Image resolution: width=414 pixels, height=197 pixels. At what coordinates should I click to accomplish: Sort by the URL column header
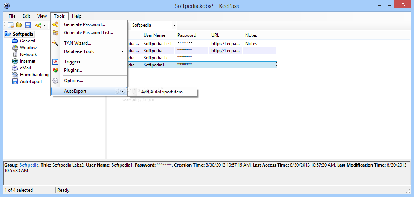(x=226, y=35)
